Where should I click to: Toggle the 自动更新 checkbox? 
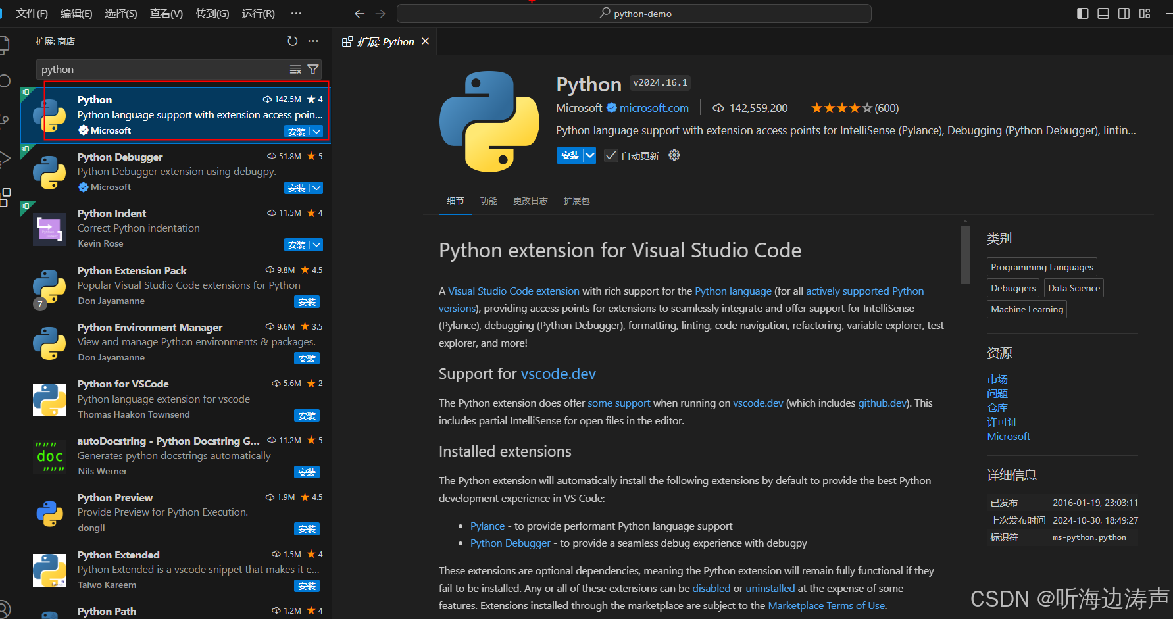click(x=611, y=155)
